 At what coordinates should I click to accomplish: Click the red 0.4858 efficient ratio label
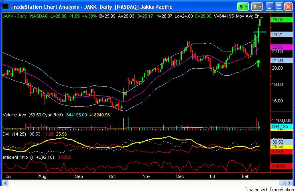(x=281, y=166)
